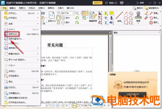Expand 打开(O) submenu arrow
The image size is (162, 109).
[38, 13]
